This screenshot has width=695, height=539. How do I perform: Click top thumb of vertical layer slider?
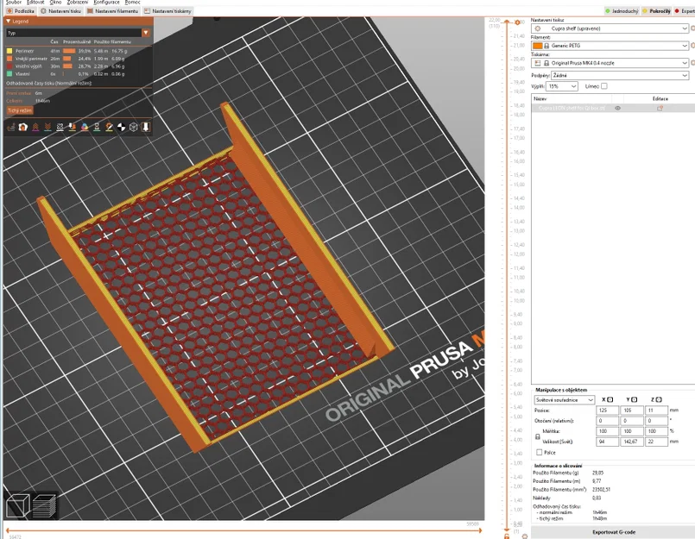coord(508,22)
